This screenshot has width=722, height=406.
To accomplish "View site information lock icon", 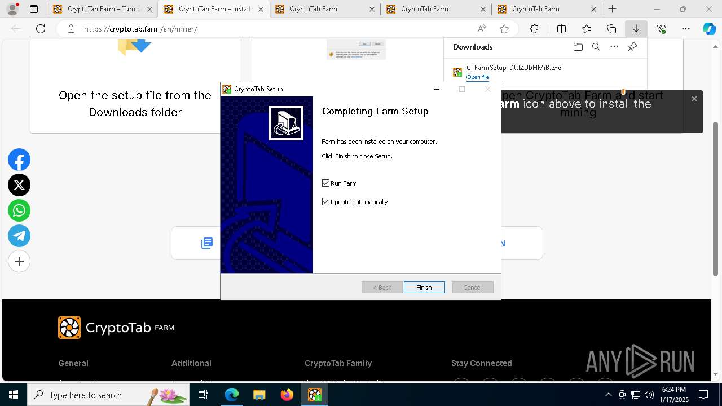I will tap(71, 29).
